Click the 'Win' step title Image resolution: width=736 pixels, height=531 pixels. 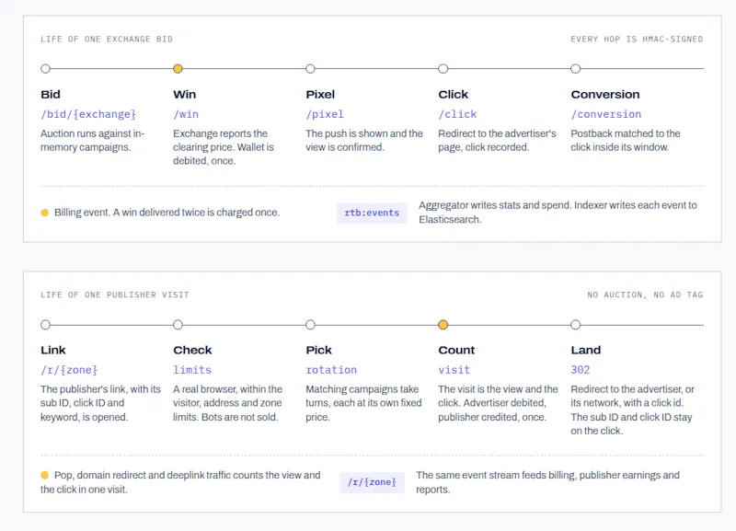coord(185,95)
